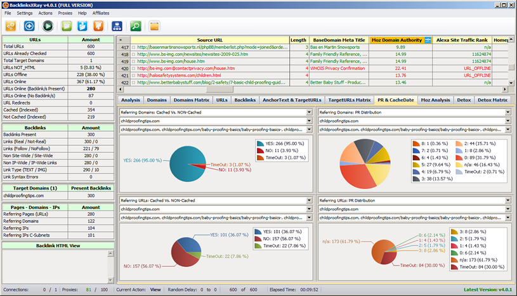This screenshot has width=517, height=296.
Task: Tick checkbox for row 420
Action: click(134, 68)
